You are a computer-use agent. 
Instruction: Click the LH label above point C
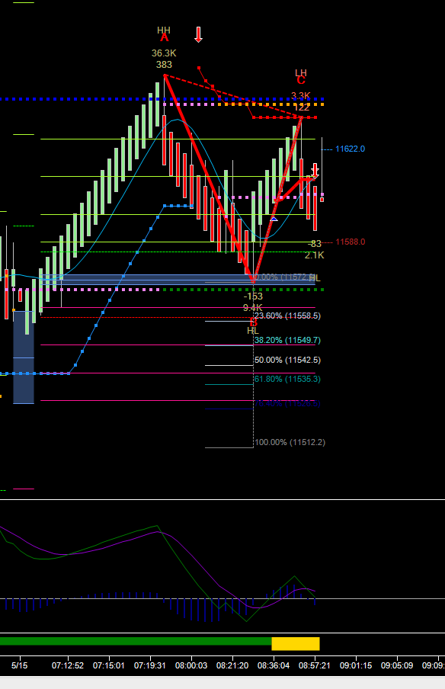(x=301, y=72)
